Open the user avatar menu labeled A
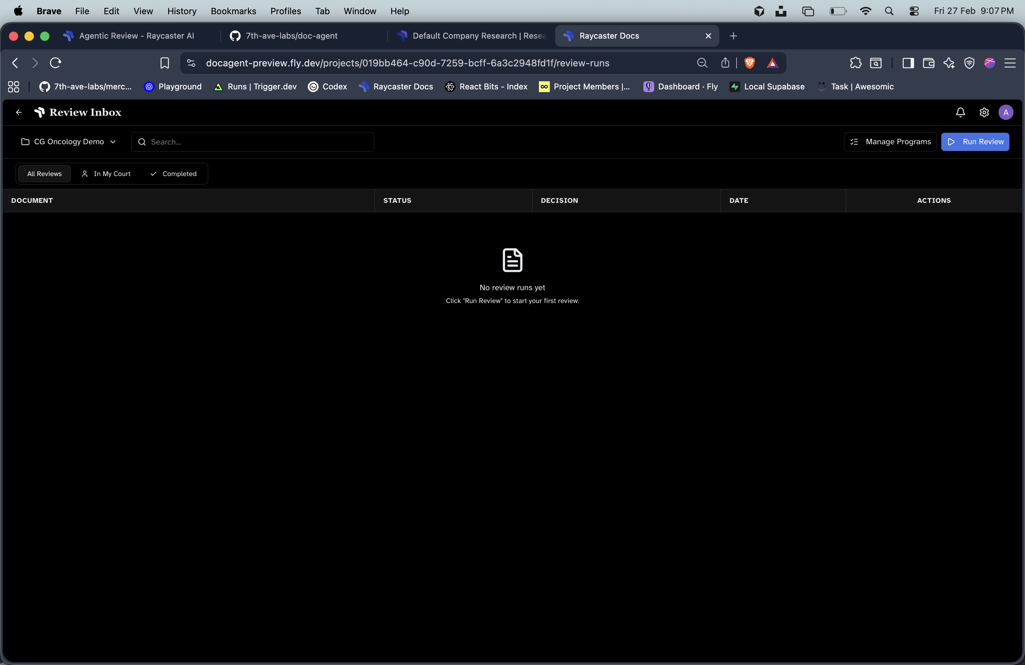This screenshot has width=1025, height=665. coord(1006,112)
